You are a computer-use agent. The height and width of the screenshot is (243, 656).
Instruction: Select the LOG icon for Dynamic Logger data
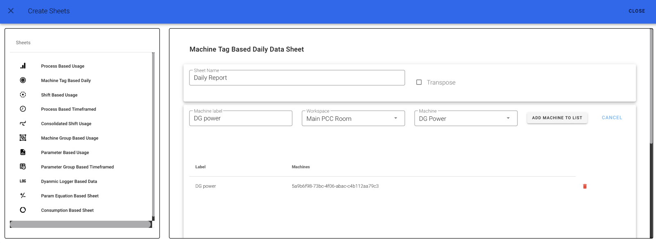[x=23, y=181]
